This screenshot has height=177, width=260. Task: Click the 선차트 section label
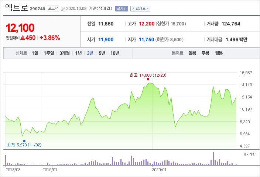21,53
